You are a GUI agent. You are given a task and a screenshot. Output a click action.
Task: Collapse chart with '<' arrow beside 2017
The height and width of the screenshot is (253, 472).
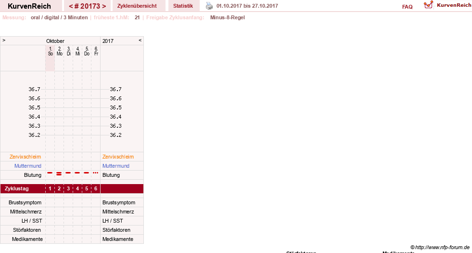[x=140, y=40]
